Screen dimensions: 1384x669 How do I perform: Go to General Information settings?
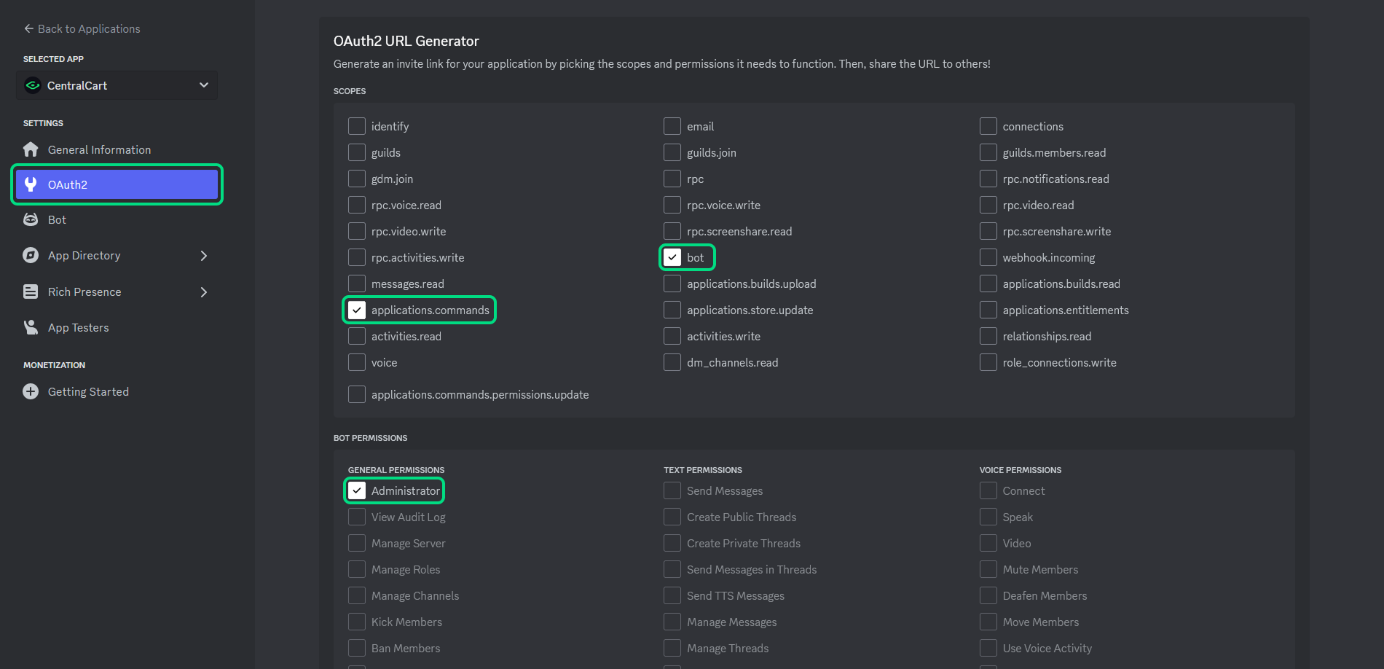click(99, 149)
